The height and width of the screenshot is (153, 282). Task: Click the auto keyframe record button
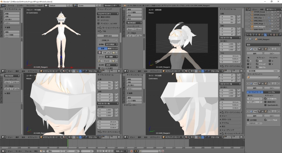[131, 151]
